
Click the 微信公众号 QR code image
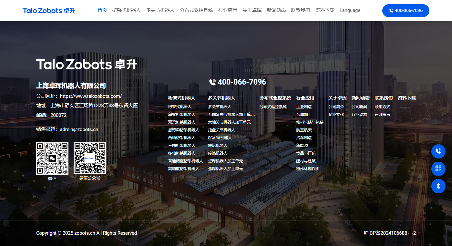tap(89, 159)
